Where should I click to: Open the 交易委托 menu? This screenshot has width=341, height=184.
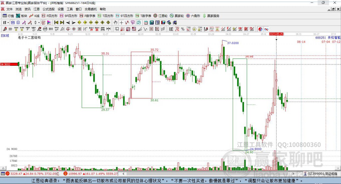91,9
